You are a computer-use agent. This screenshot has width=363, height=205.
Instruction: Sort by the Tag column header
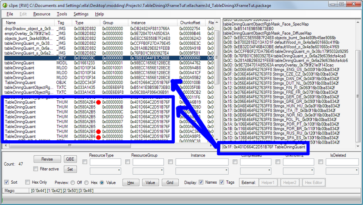click(63, 23)
